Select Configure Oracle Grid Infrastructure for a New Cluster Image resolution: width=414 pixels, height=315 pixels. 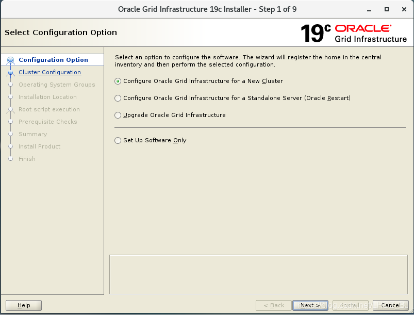[x=118, y=81]
